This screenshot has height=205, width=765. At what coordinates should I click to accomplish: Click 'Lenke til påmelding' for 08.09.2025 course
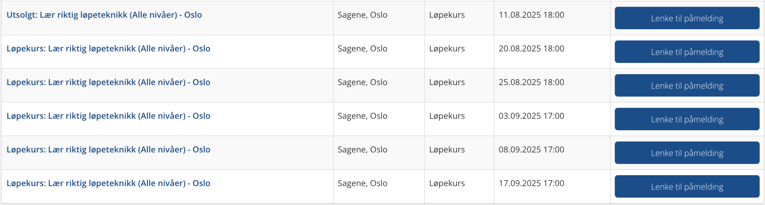coord(687,153)
